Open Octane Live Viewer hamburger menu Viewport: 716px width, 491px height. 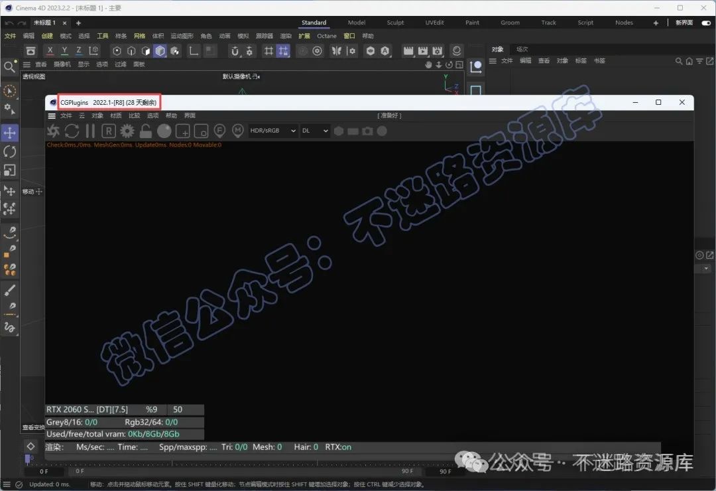(52, 116)
